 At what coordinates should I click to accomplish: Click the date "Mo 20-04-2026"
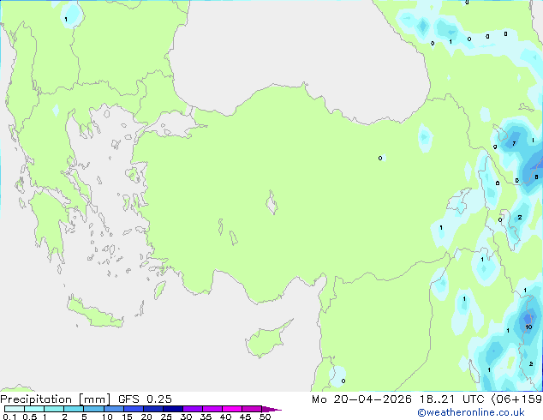point(361,399)
